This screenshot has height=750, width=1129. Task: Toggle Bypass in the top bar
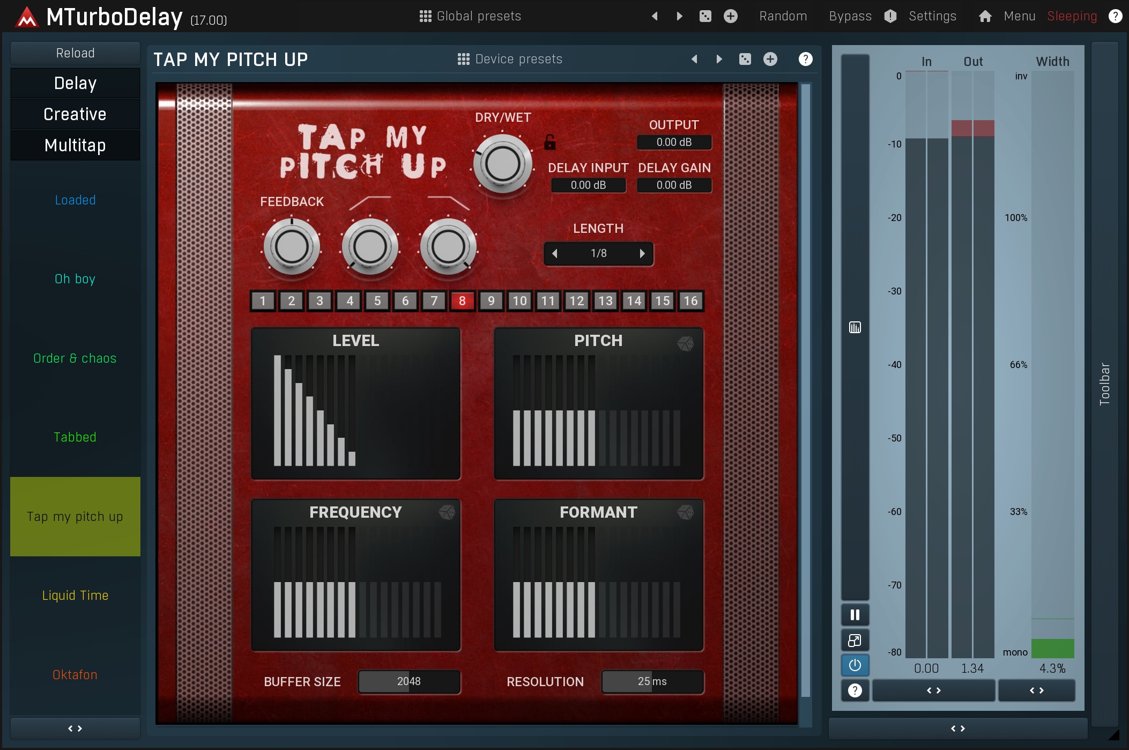point(850,16)
